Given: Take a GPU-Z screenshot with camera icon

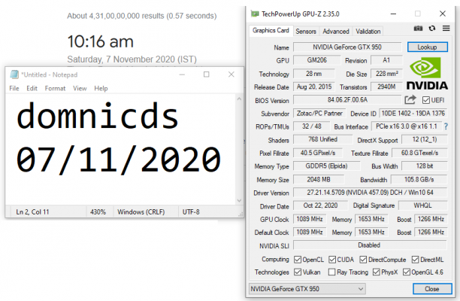Looking at the screenshot, I should pyautogui.click(x=418, y=29).
